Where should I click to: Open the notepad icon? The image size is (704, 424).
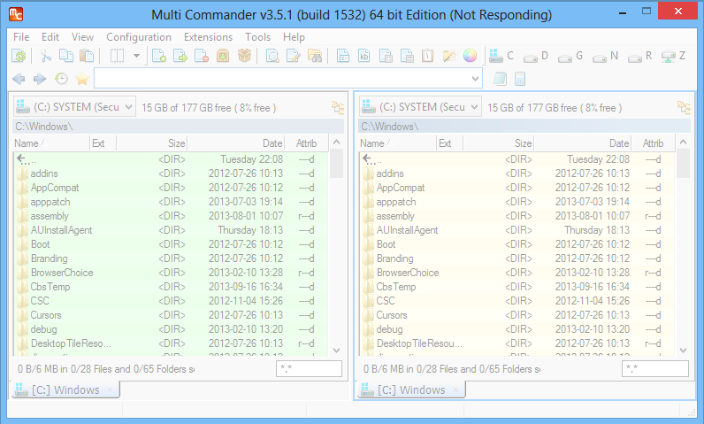pos(500,79)
